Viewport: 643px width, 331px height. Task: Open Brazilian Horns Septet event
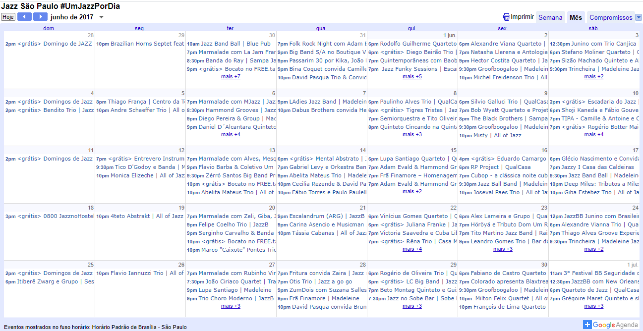pos(140,44)
